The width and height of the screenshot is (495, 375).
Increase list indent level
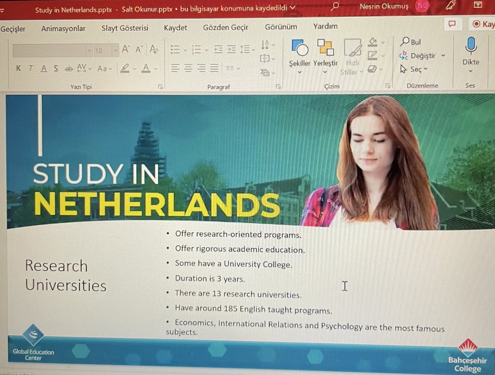(x=231, y=50)
